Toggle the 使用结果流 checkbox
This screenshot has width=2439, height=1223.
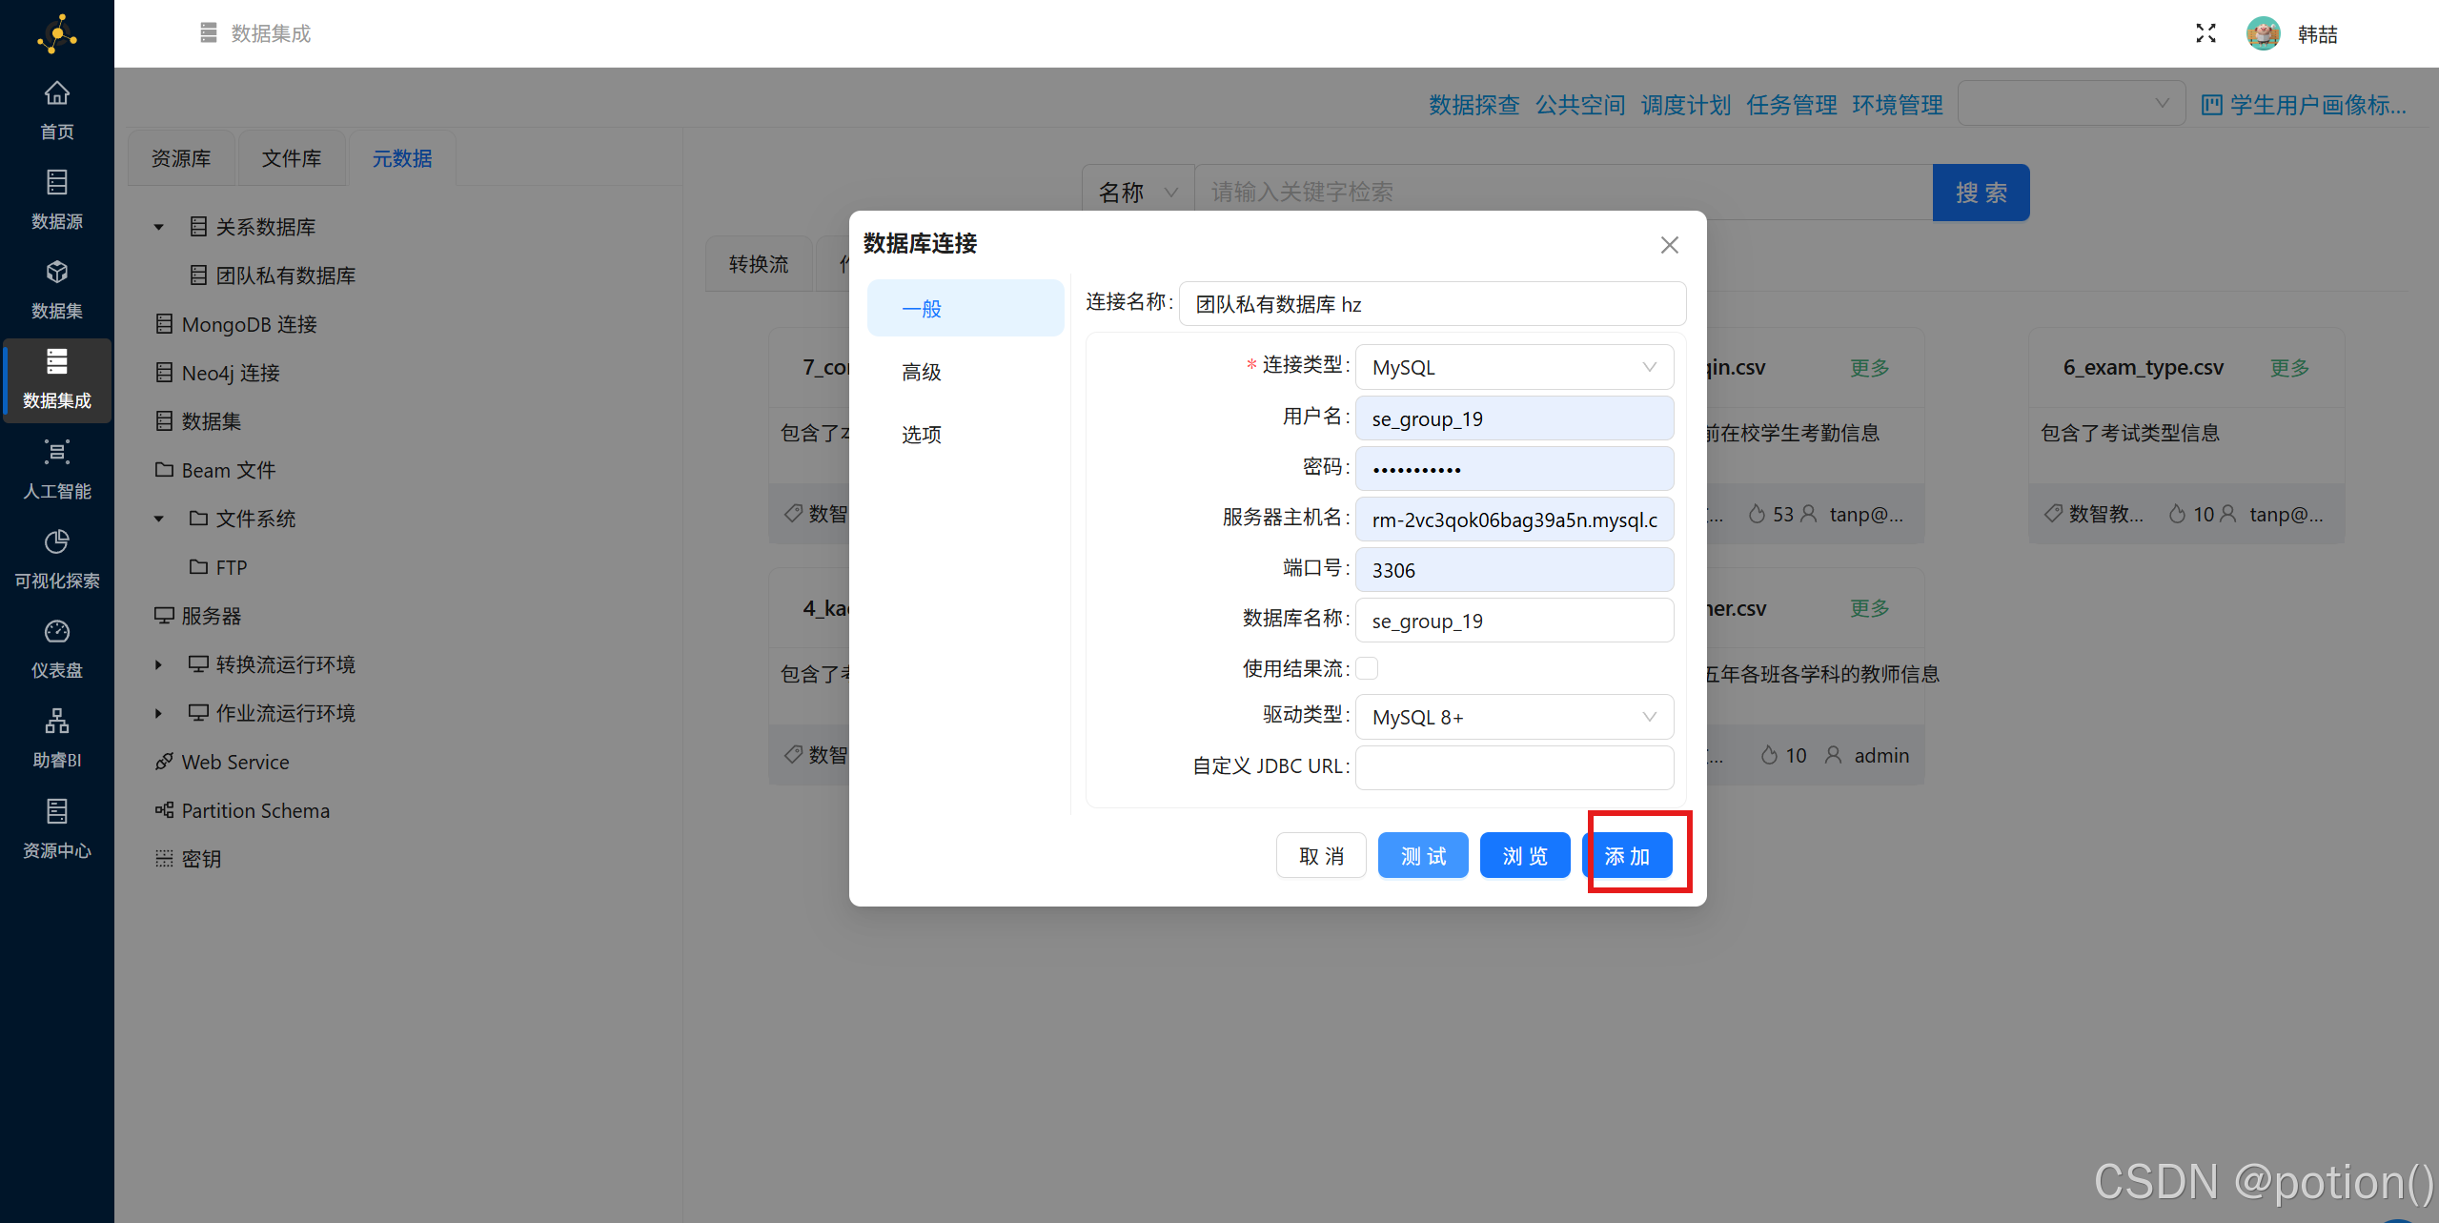[x=1367, y=668]
